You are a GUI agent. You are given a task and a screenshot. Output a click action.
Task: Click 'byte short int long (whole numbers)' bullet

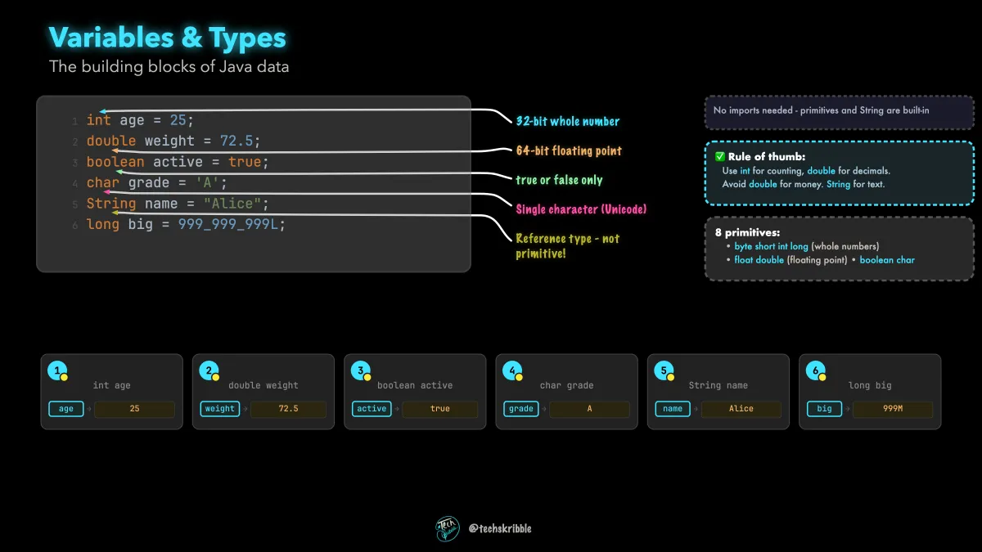point(807,246)
